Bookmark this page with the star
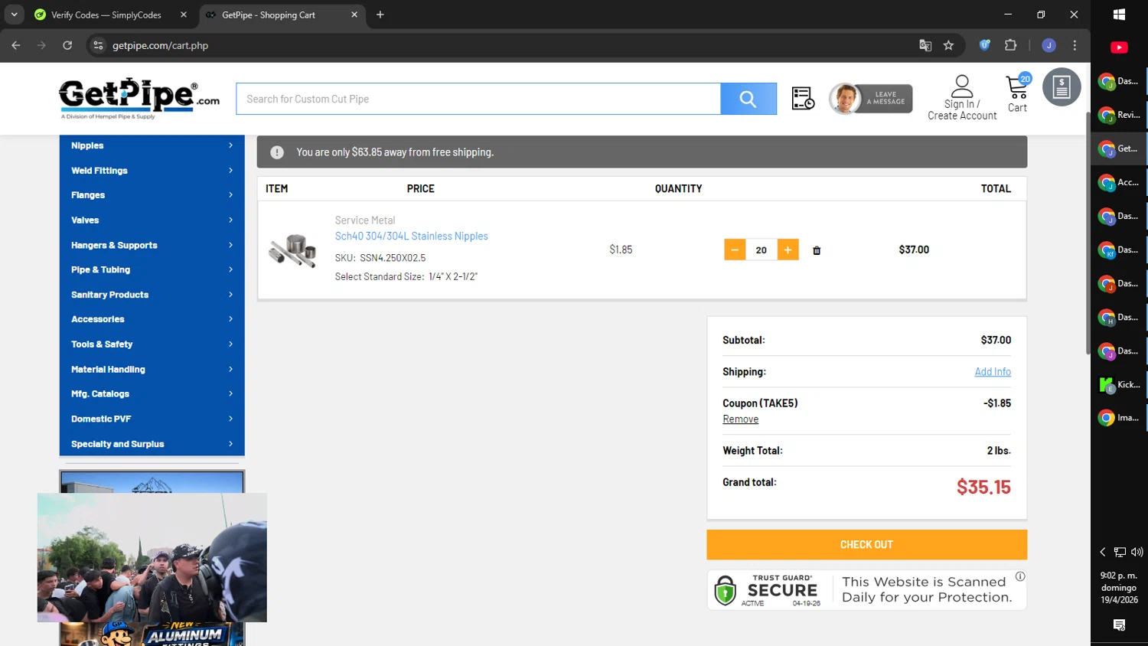Viewport: 1148px width, 646px height. pos(949,45)
